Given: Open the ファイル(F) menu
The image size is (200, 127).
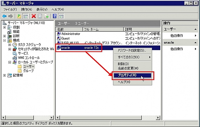Looking at the screenshot, I should tap(10, 9).
